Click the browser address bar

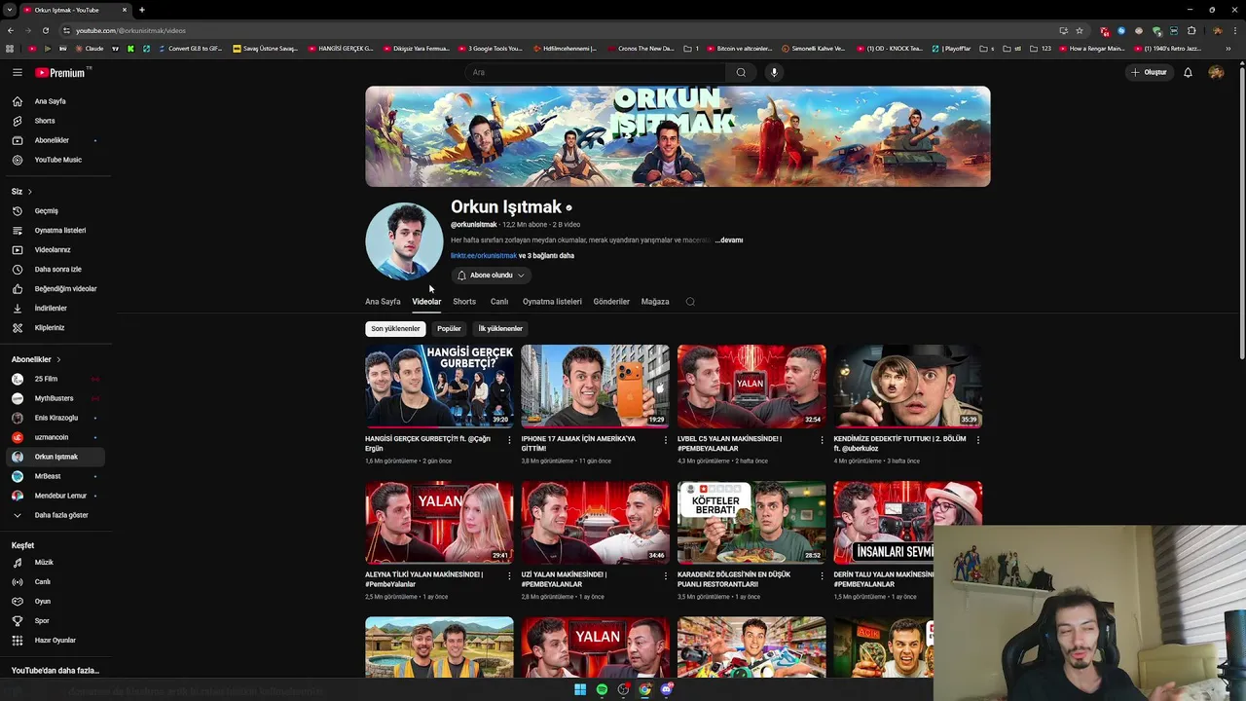click(560, 30)
